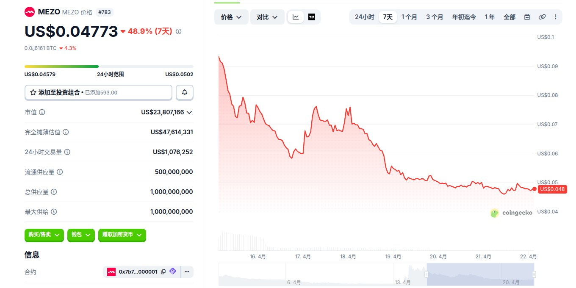Open info icon beside 7-day percentage
Screen dimensions: 576x288
(178, 31)
